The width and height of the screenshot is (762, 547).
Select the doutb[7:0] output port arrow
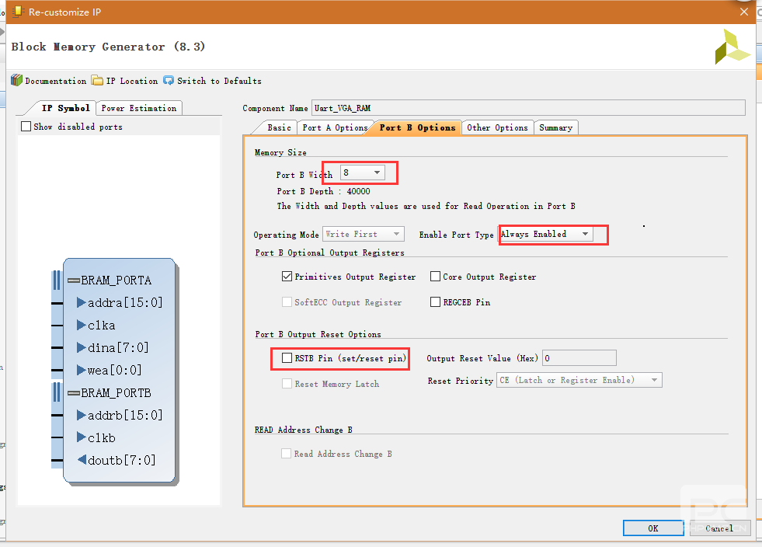coord(82,459)
